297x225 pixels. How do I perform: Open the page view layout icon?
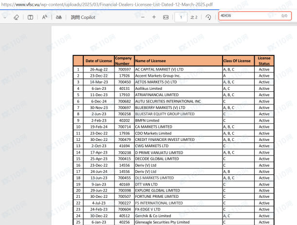tap(30, 17)
